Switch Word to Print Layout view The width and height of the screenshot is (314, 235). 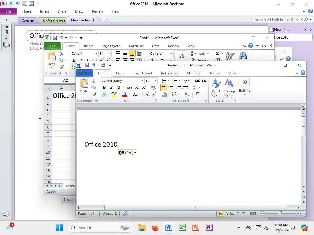point(221,214)
